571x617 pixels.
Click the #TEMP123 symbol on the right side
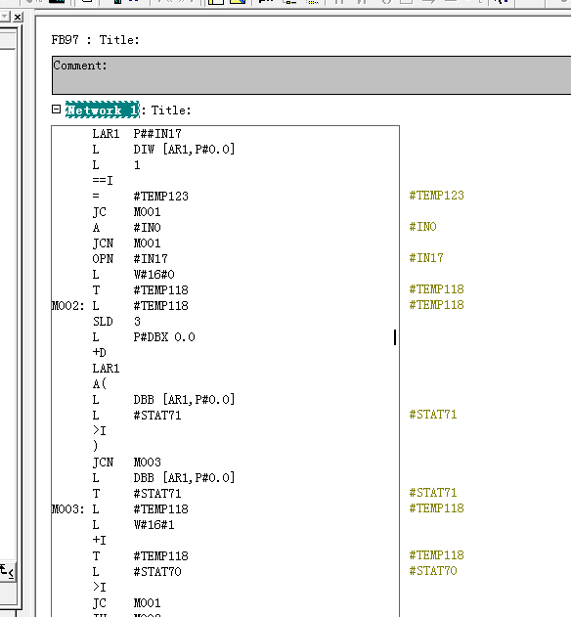[x=437, y=196]
